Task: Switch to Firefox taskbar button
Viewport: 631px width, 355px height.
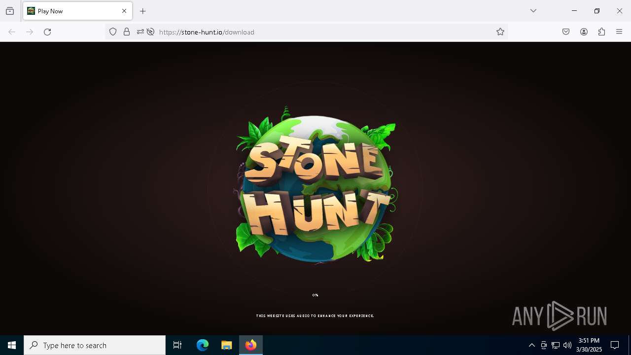Action: pos(251,345)
